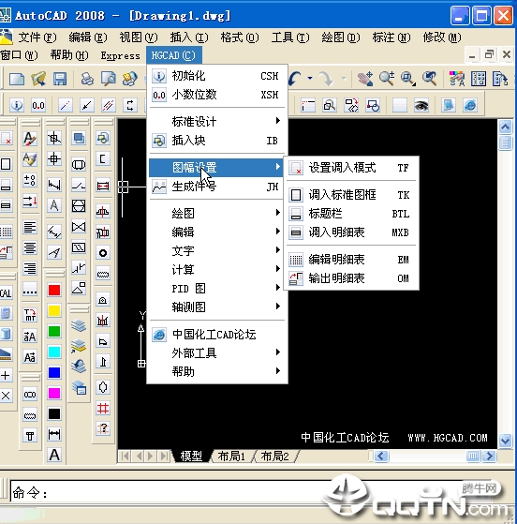
Task: Expand the 编辑 submenu in HGCAD menu
Action: (217, 232)
